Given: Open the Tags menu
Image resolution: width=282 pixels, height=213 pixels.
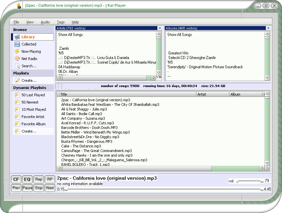Looking at the screenshot, I should pyautogui.click(x=61, y=22).
